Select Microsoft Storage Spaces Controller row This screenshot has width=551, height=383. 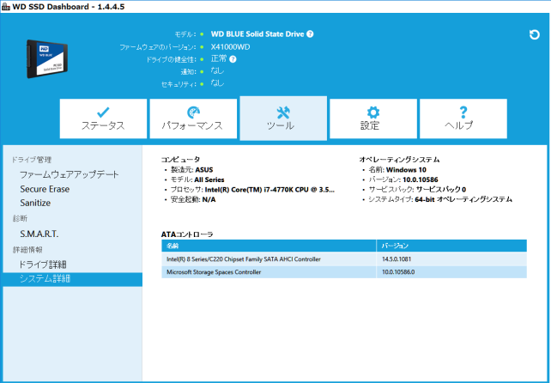pyautogui.click(x=343, y=272)
